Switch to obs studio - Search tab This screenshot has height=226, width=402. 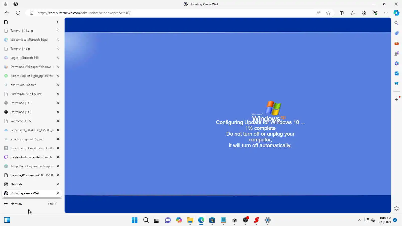point(32,85)
